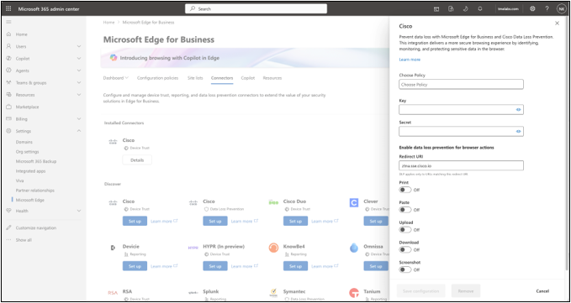Open the notifications bell in header
Viewport: 571px width, 303px height.
480,8
